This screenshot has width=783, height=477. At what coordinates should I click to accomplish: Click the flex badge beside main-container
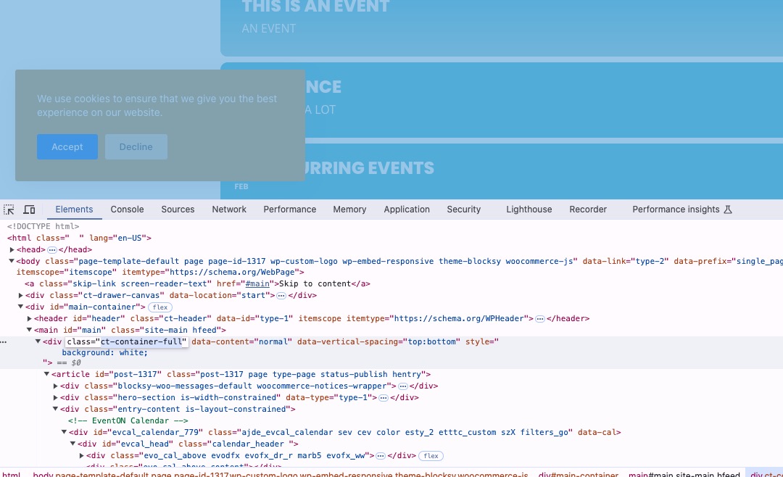(159, 307)
